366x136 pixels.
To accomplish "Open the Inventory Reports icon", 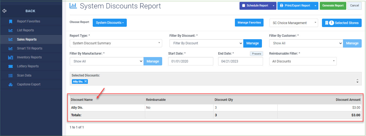I will pos(11,57).
